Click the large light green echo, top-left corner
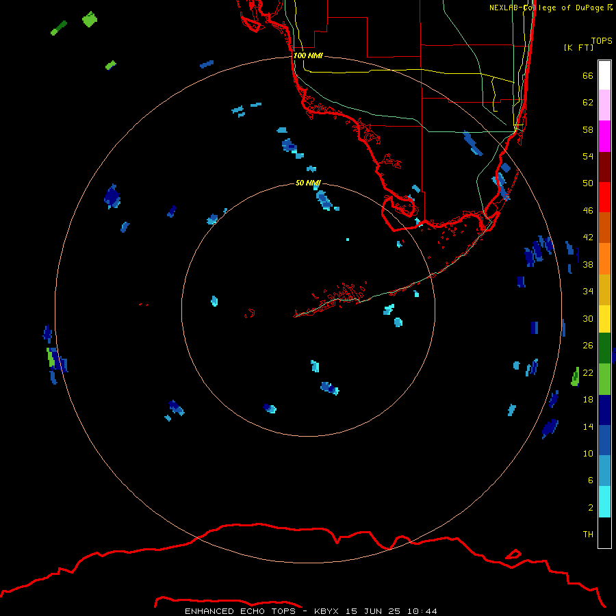616x616 pixels. click(x=90, y=19)
